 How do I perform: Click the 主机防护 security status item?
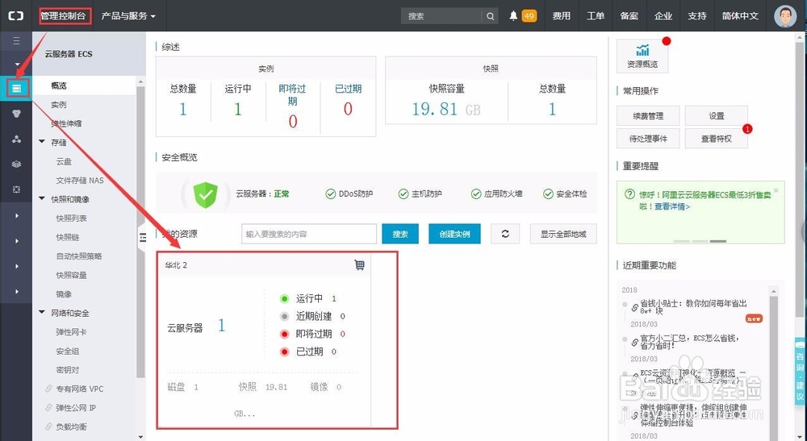(420, 193)
